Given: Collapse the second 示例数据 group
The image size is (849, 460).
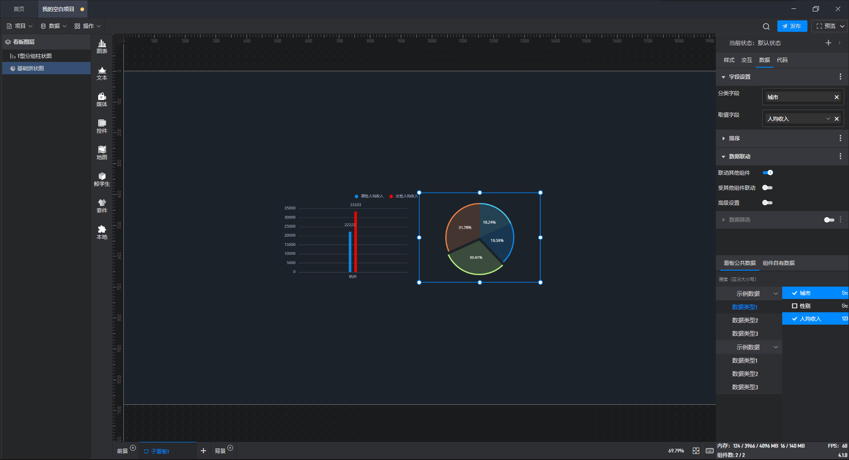Looking at the screenshot, I should [x=776, y=347].
